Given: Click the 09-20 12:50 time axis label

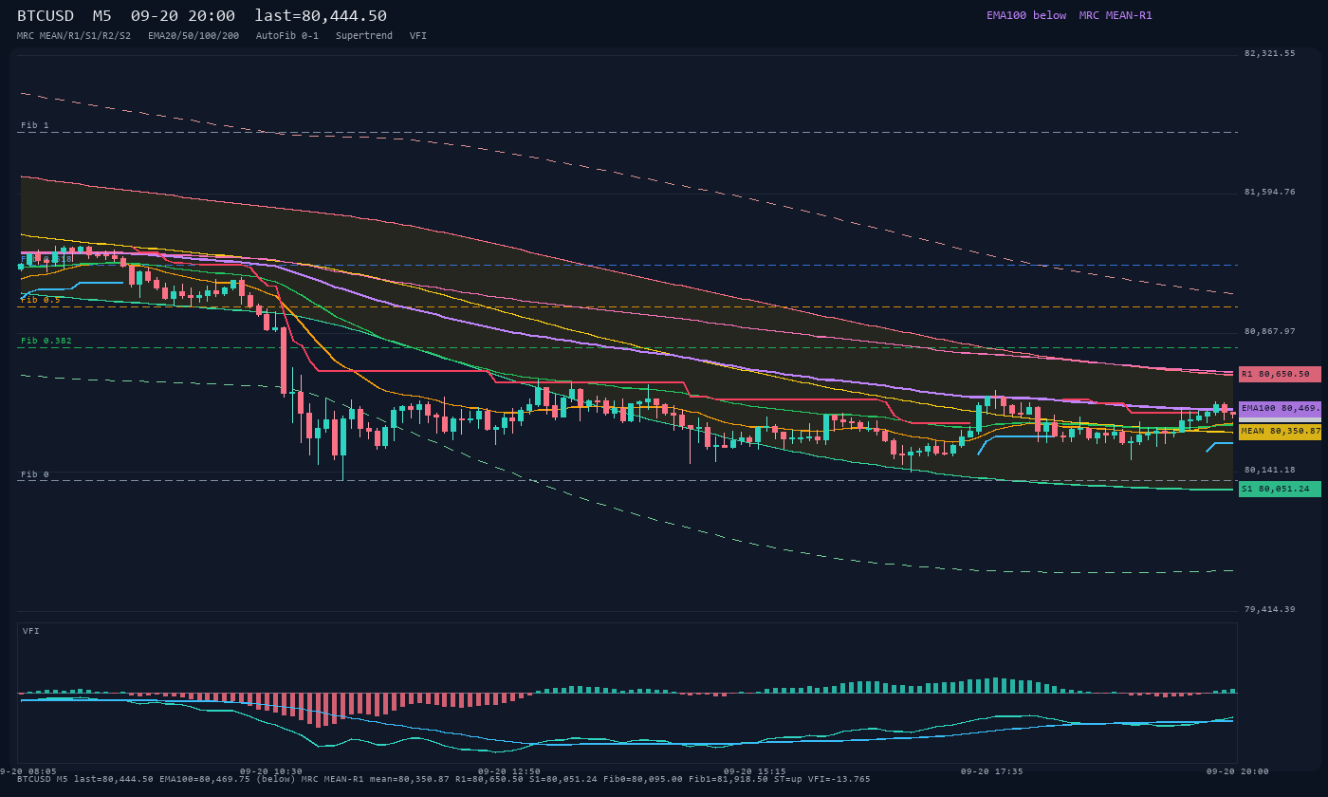Looking at the screenshot, I should 509,771.
